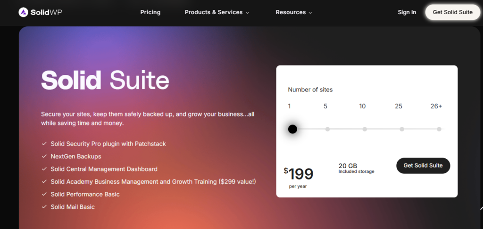Viewport: 483px width, 229px height.
Task: Select the 26+ sites slider stop
Action: point(439,129)
